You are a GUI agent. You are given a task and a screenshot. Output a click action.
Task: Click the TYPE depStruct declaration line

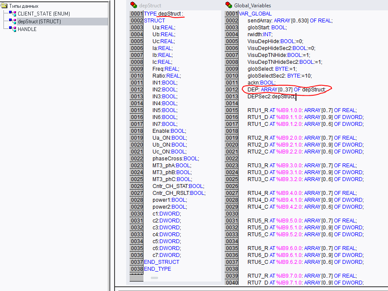tap(163, 14)
